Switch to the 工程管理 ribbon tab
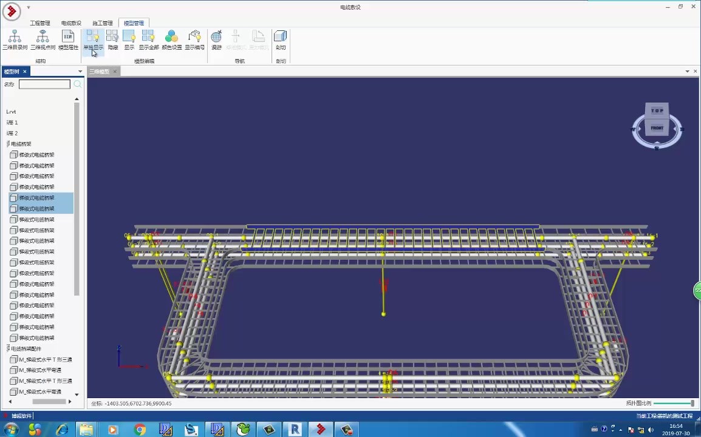701x437 pixels. click(x=40, y=23)
